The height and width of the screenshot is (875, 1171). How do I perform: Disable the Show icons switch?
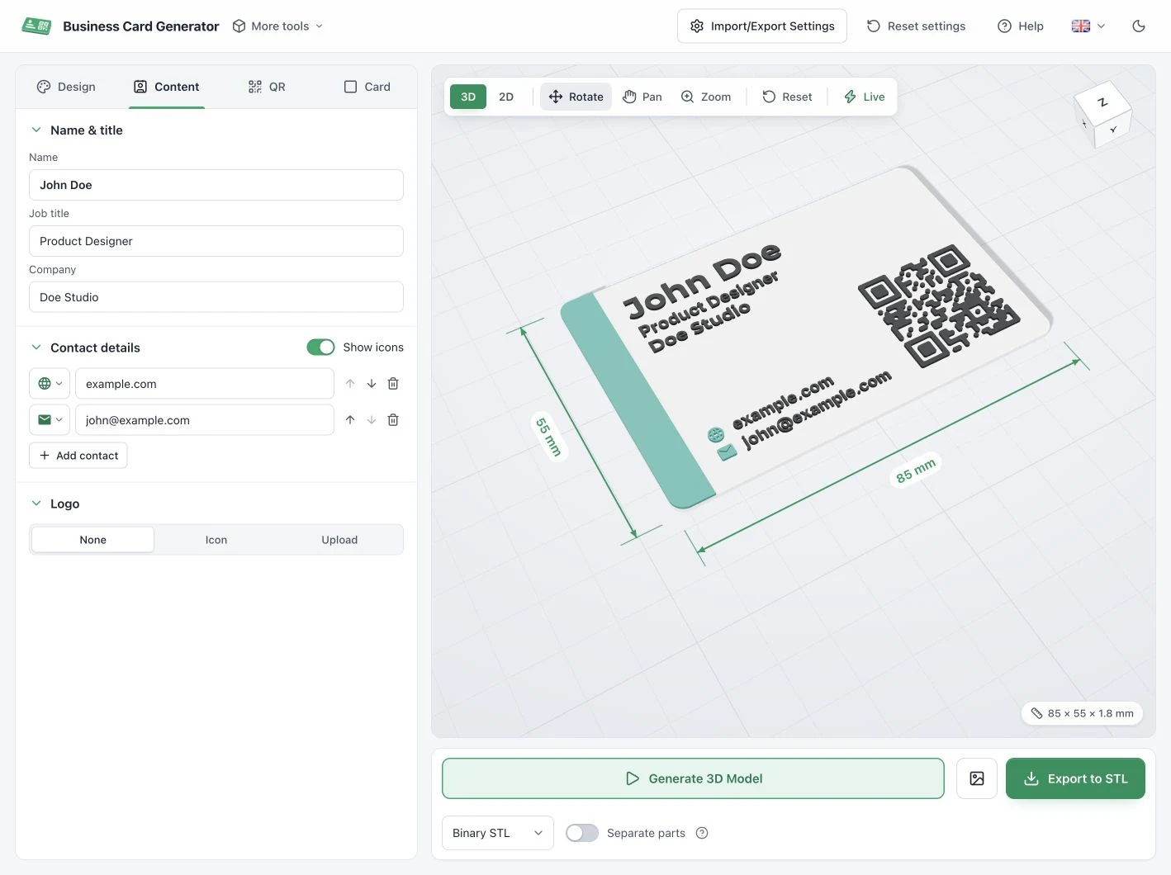(x=320, y=348)
